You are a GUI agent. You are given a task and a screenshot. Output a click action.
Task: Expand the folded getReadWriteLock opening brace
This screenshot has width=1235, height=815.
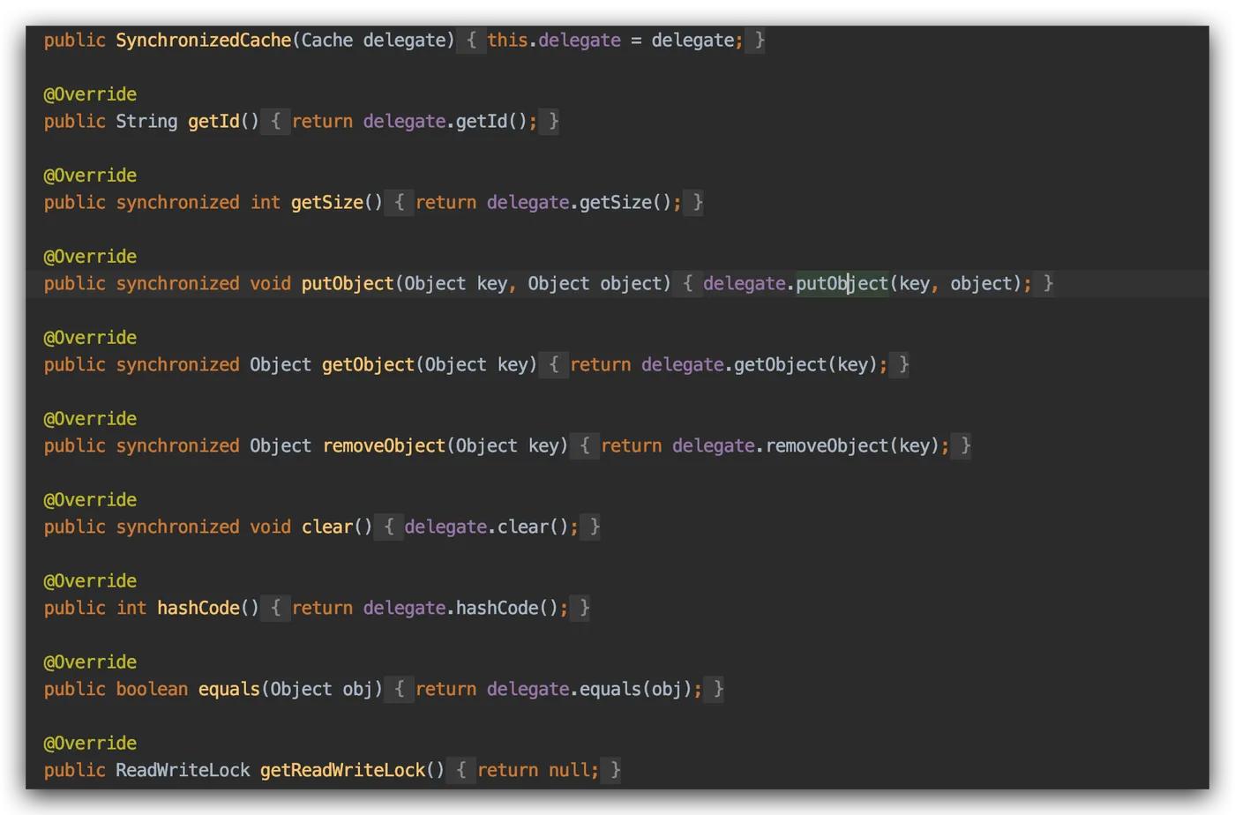[461, 771]
